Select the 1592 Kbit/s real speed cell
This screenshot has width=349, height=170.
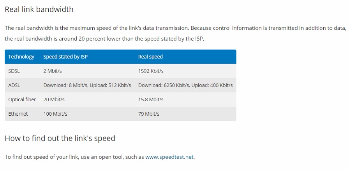151,71
